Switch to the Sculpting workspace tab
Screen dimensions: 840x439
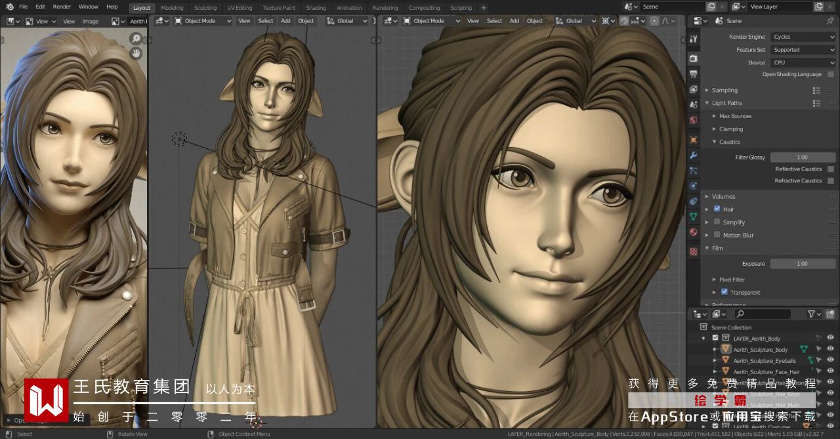pos(205,8)
